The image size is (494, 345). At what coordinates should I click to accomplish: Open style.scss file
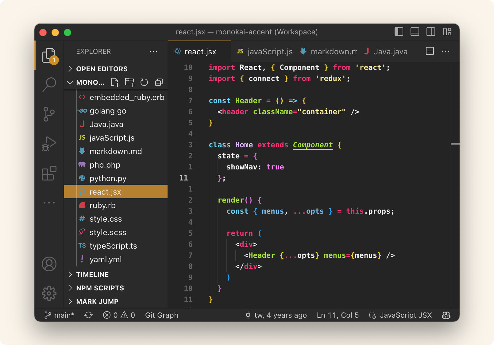[x=116, y=232]
